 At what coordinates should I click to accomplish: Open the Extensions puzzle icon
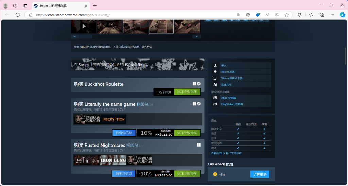coord(300,15)
